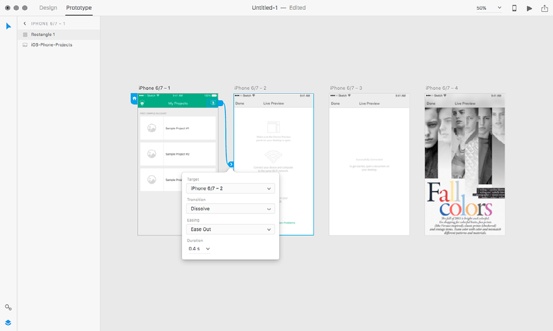The image size is (553, 331).
Task: Click the blue handle on Rectangle 1
Action: 221,103
